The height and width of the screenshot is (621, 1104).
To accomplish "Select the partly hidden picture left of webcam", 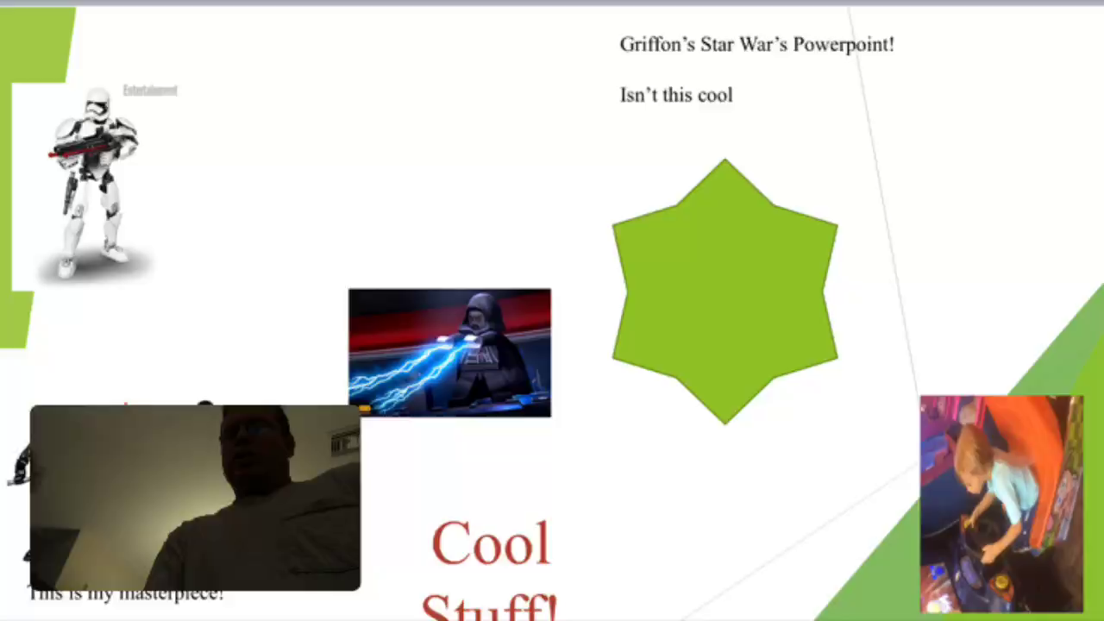I will click(x=19, y=467).
